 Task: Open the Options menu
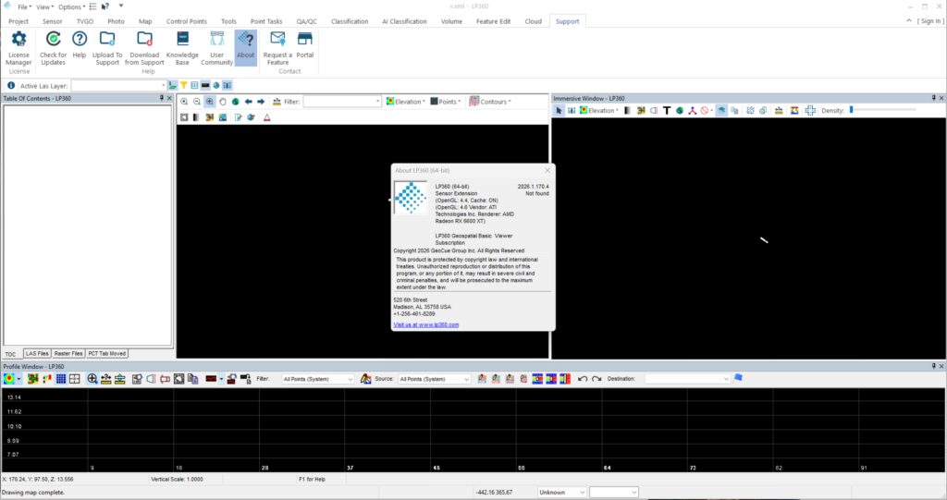coord(72,6)
